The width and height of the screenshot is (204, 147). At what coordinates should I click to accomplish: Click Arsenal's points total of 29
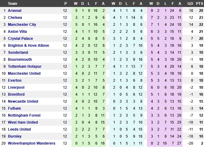pos(200,11)
